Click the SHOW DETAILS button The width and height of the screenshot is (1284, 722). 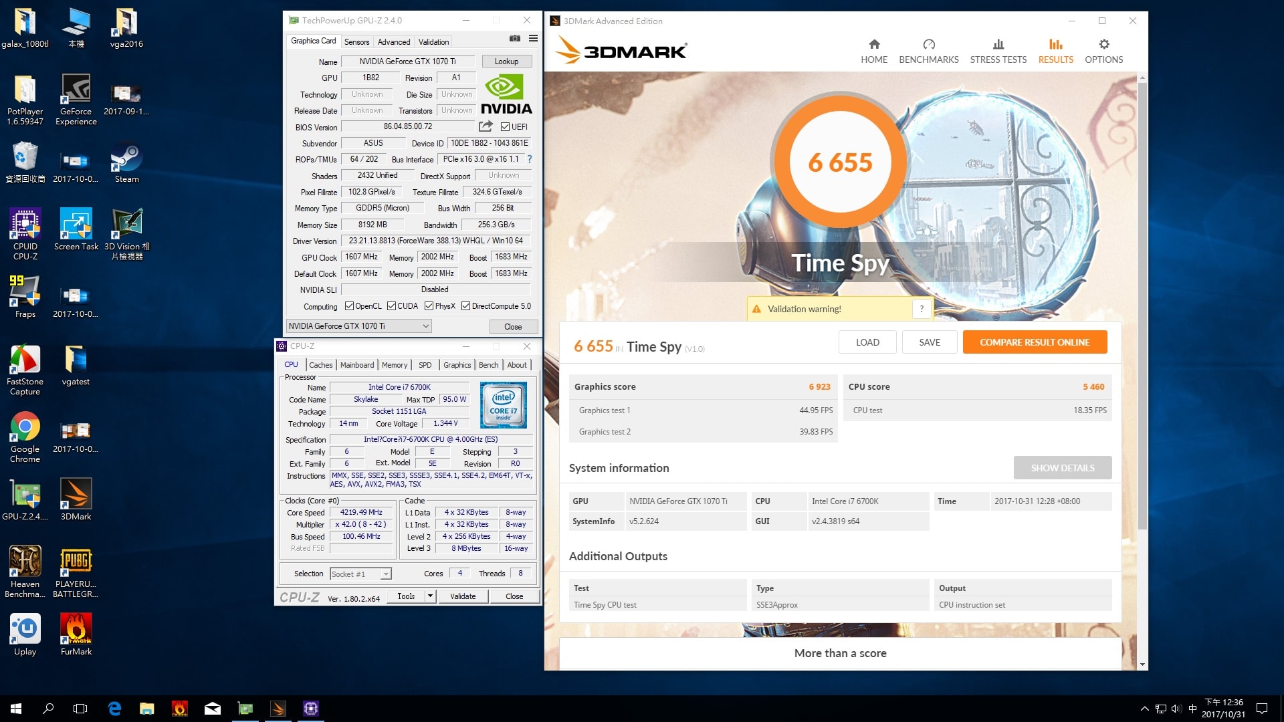pyautogui.click(x=1063, y=468)
